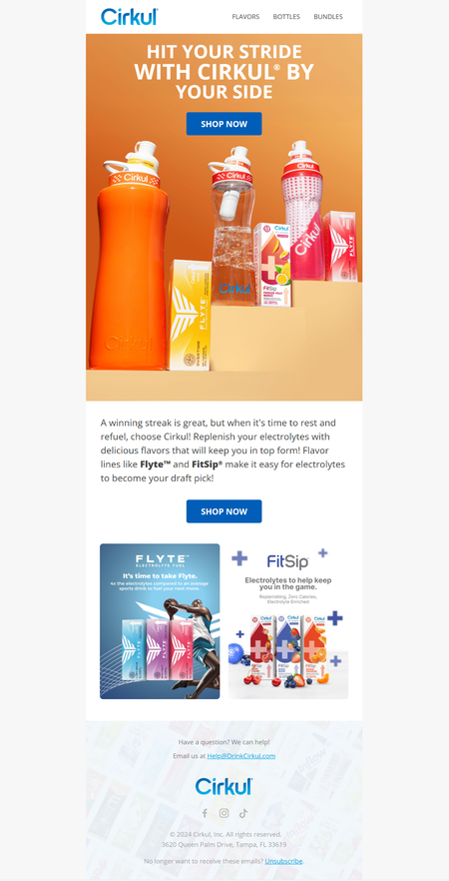Email Help@DrinkCirkul.com link

click(x=240, y=756)
